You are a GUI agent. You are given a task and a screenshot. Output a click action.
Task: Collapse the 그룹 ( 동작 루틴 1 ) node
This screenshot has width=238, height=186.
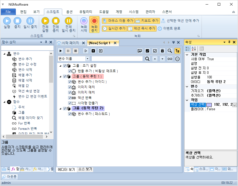coord(60,77)
